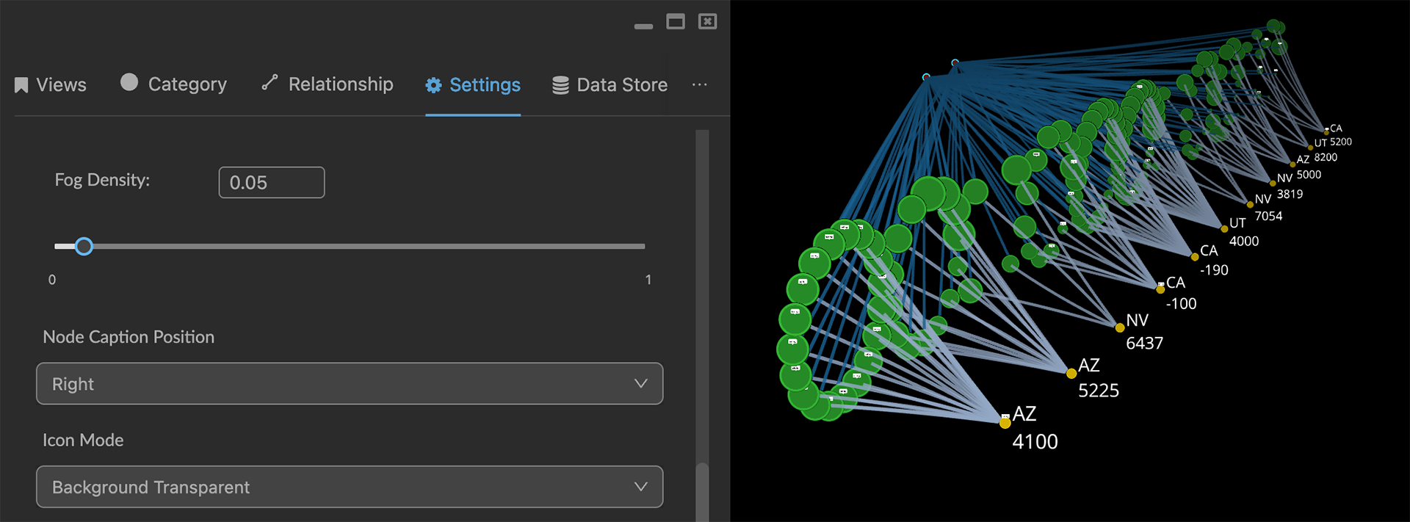Open the more tabs ellipsis menu
The width and height of the screenshot is (1410, 522).
click(699, 84)
